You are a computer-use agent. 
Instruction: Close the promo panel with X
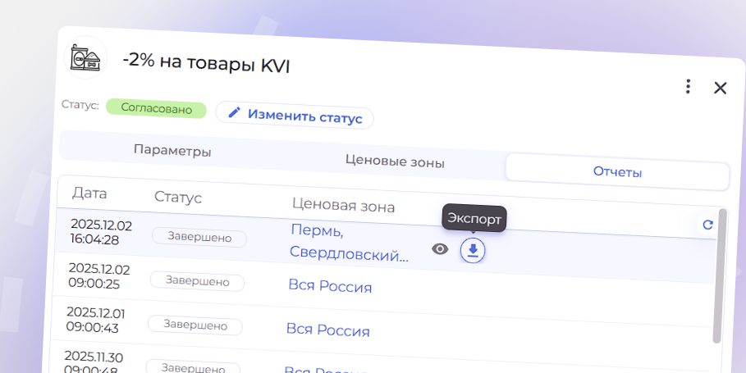coord(721,88)
